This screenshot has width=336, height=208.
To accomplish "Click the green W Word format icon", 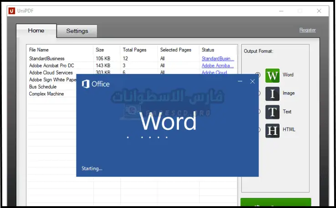I will click(272, 75).
